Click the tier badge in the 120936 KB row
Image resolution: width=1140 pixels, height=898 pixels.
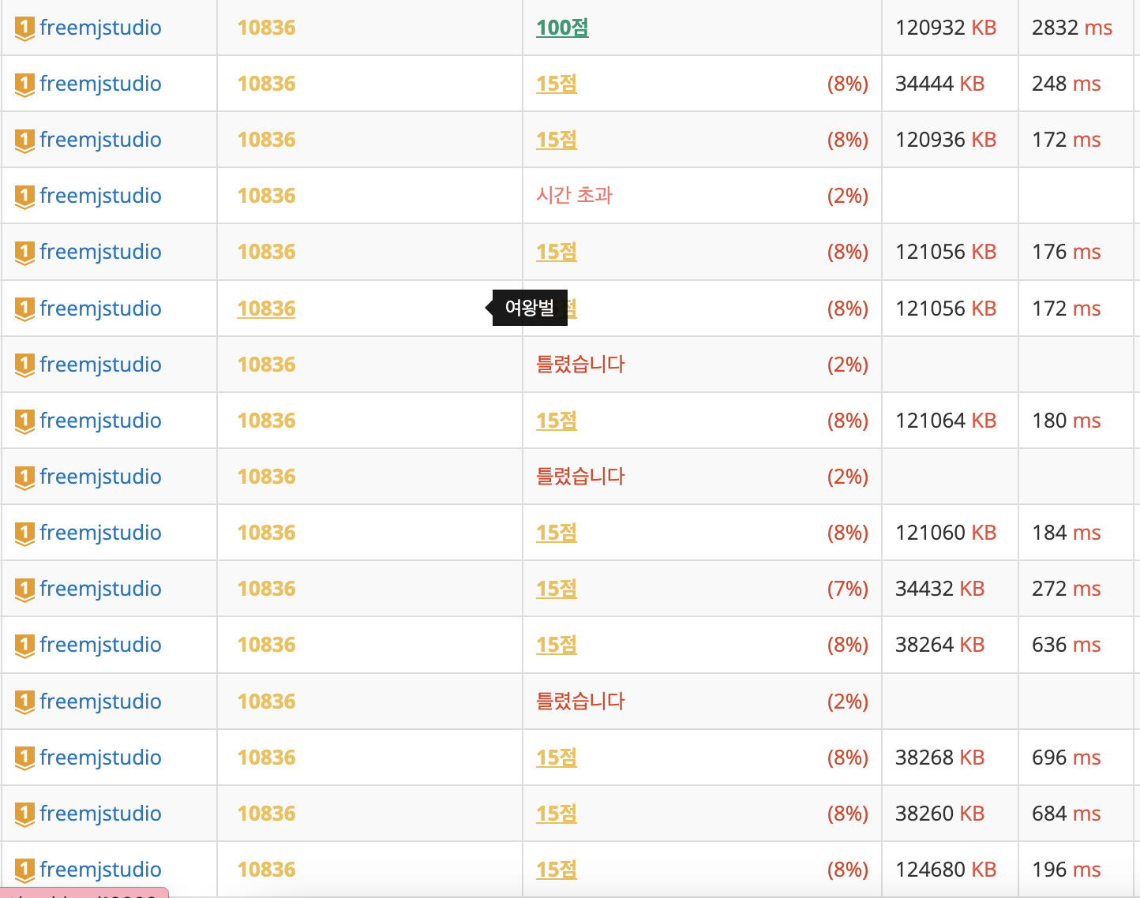point(24,140)
